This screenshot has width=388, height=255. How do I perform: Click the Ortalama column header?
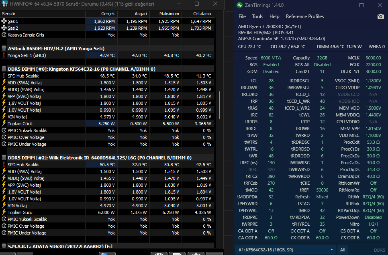[x=198, y=14]
